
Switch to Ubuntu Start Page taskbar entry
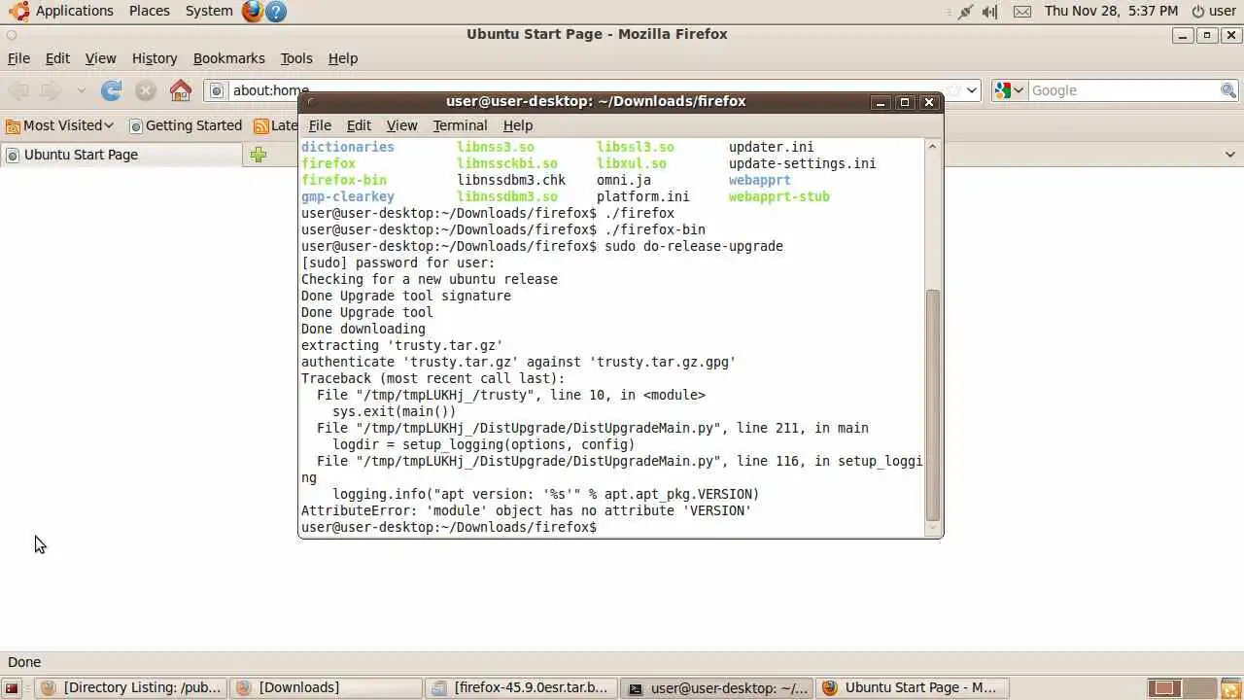pyautogui.click(x=912, y=688)
